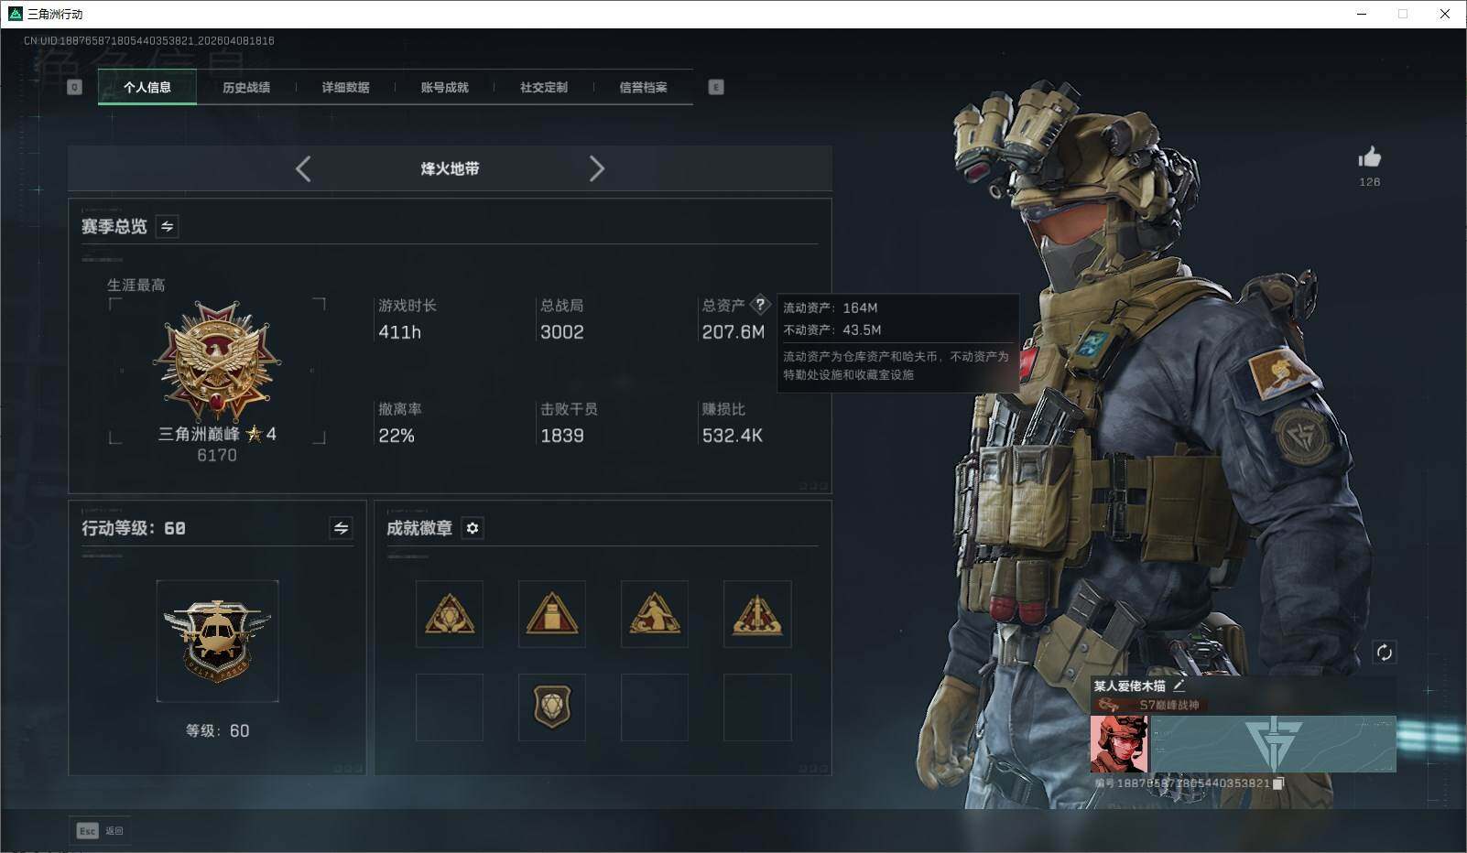Click the 撤离率 22% value
The image size is (1467, 853).
point(397,436)
